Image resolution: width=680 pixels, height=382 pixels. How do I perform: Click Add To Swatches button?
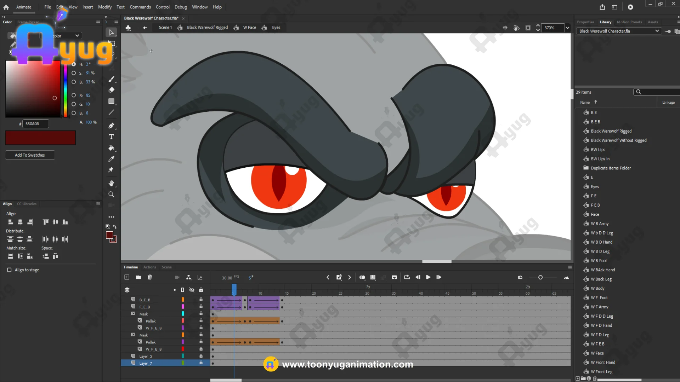tap(30, 155)
